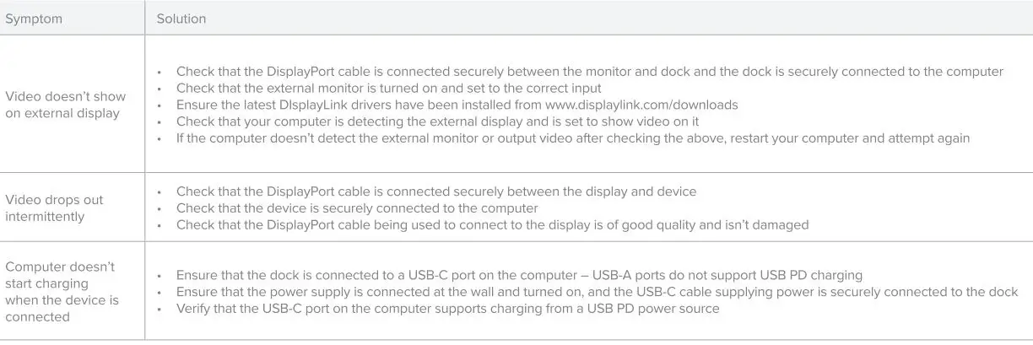Screen dimensions: 1033x345
Task: Click the step advising to restart your computer
Action: 572,138
